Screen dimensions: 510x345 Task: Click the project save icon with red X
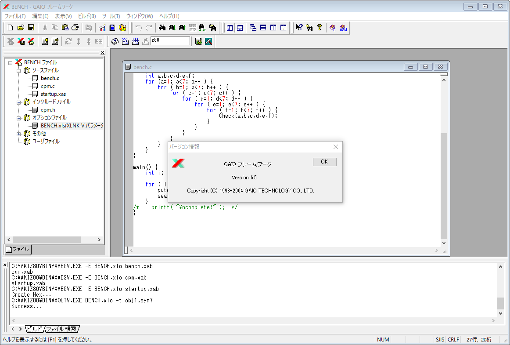21,41
